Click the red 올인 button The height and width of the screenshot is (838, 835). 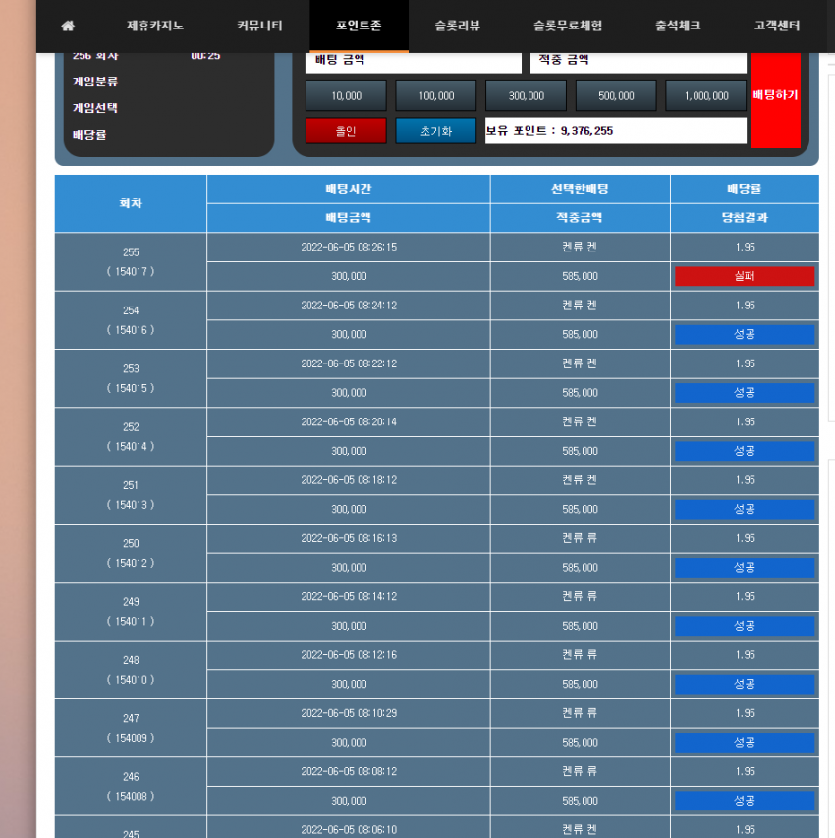coord(346,131)
